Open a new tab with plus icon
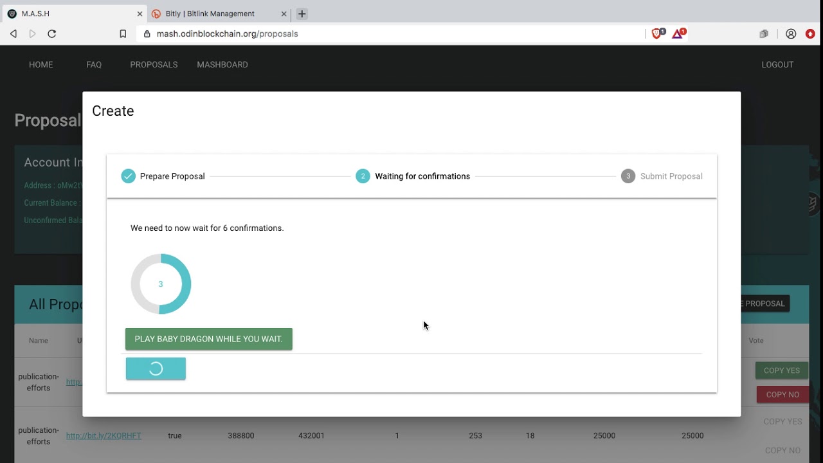823x463 pixels. pos(302,14)
